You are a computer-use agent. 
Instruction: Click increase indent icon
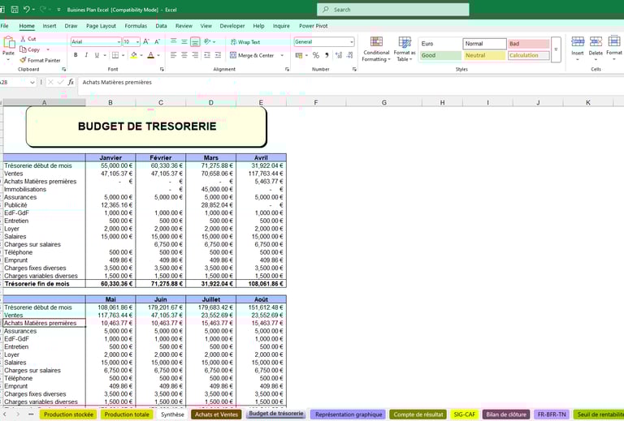[218, 55]
